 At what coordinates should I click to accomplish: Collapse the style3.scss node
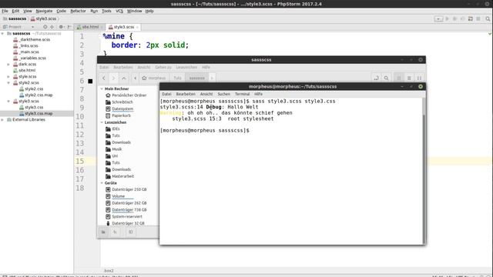click(x=8, y=102)
